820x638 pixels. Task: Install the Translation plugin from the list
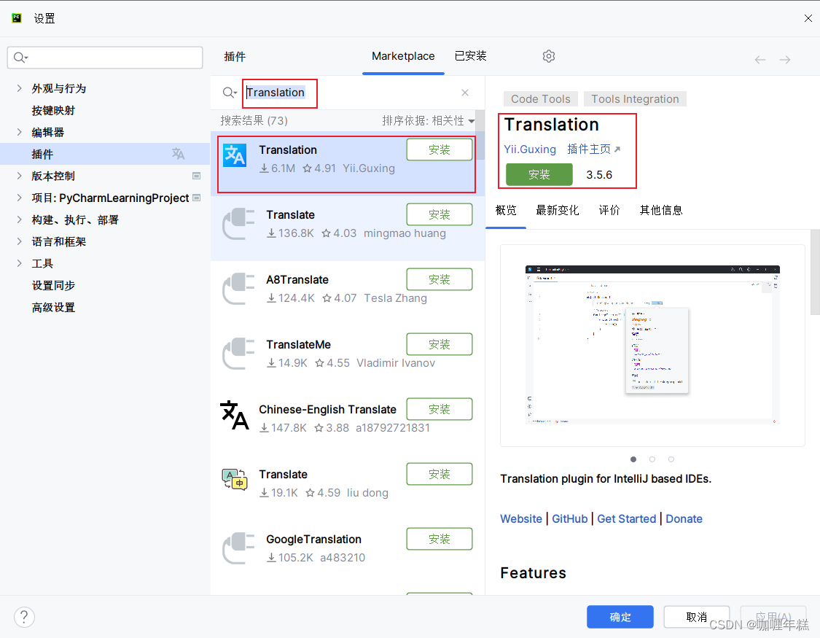pos(440,149)
